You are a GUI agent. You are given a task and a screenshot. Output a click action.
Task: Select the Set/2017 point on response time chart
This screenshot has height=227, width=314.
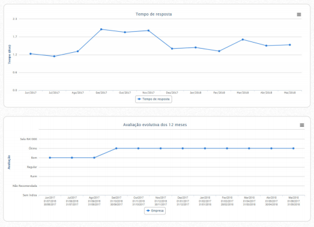(101, 29)
